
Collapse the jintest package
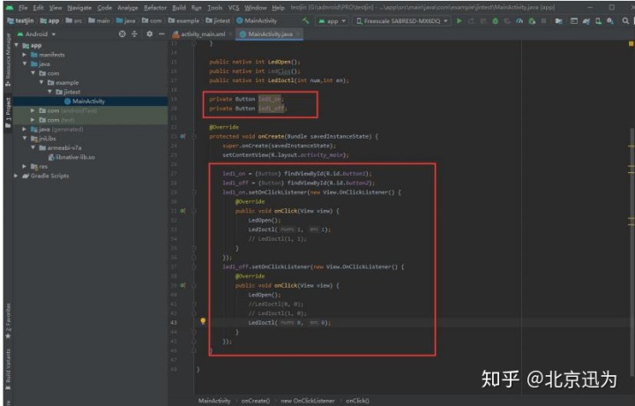pos(49,92)
